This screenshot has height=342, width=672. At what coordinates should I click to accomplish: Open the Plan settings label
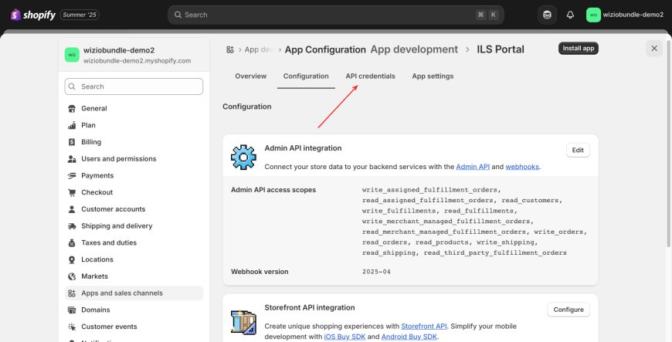88,125
